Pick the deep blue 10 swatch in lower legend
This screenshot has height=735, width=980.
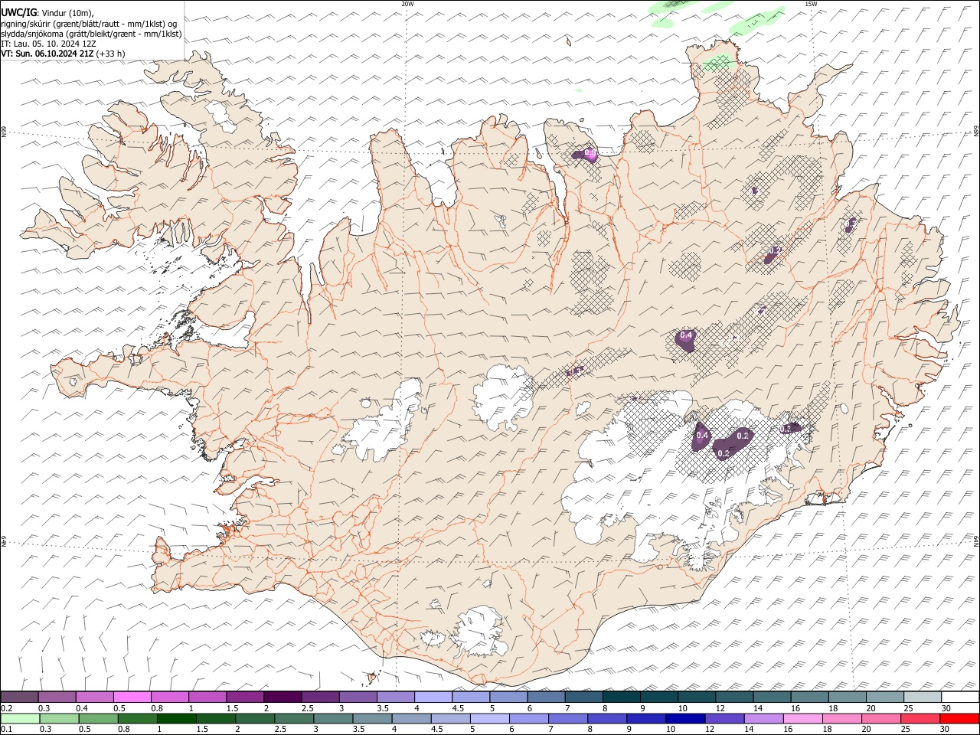(685, 718)
